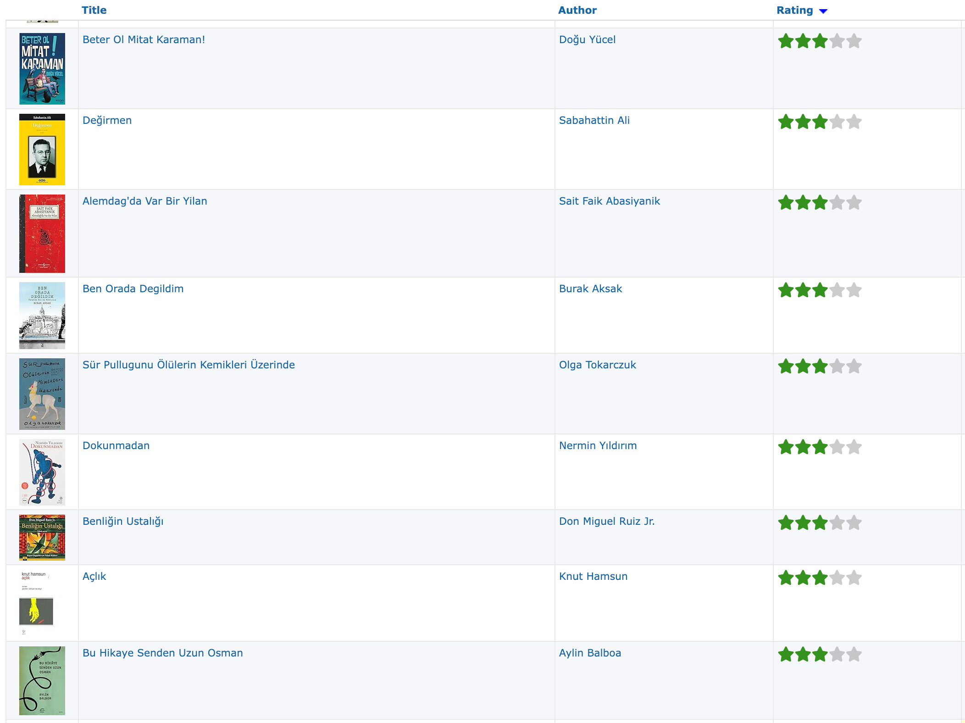Click the fourth star for Bu Hikaye Senden Uzun Osman
The image size is (965, 723).
pos(837,655)
